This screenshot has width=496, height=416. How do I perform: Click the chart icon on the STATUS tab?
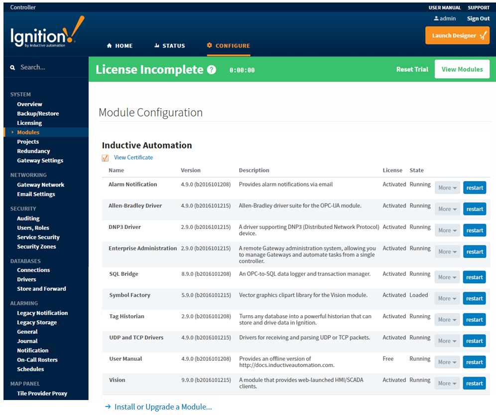pyautogui.click(x=157, y=45)
